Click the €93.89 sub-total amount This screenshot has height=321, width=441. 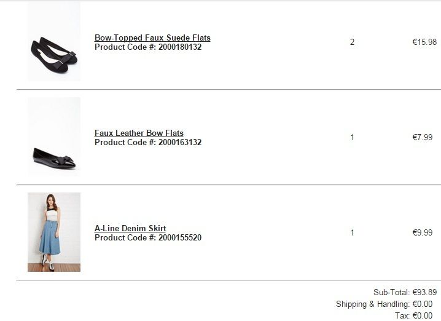424,292
